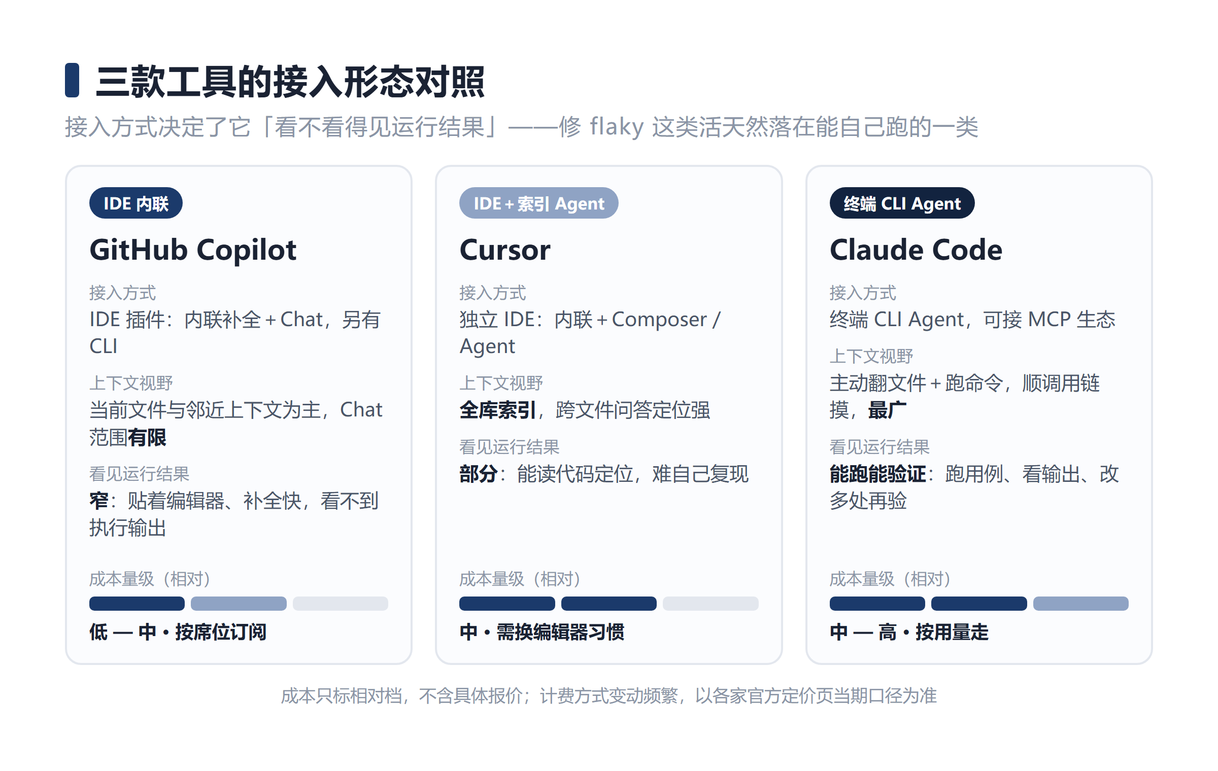Click the footnote beginning 成本只标相对档
This screenshot has height=771, width=1218.
click(609, 696)
